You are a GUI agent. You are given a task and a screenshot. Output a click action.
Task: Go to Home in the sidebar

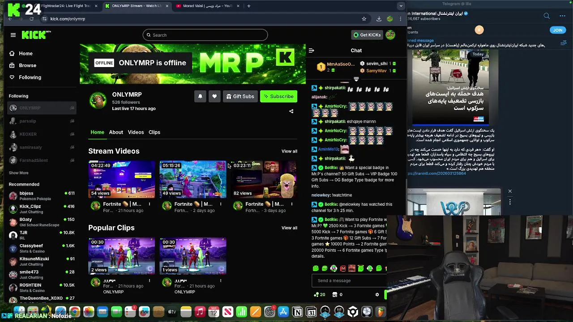click(x=26, y=53)
